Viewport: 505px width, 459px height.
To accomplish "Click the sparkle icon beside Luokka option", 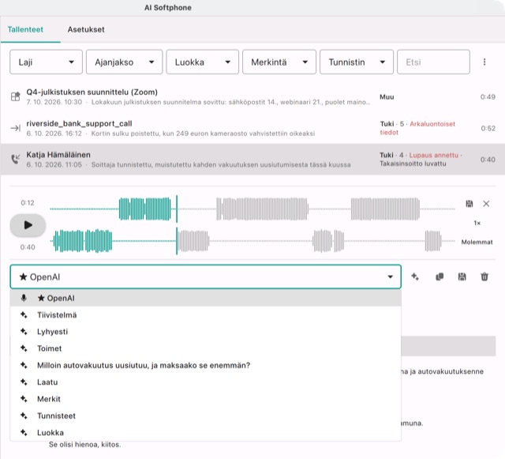I will coord(24,432).
